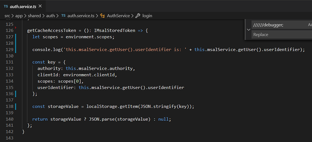Toggle the Replace mode chevron

click(249, 30)
